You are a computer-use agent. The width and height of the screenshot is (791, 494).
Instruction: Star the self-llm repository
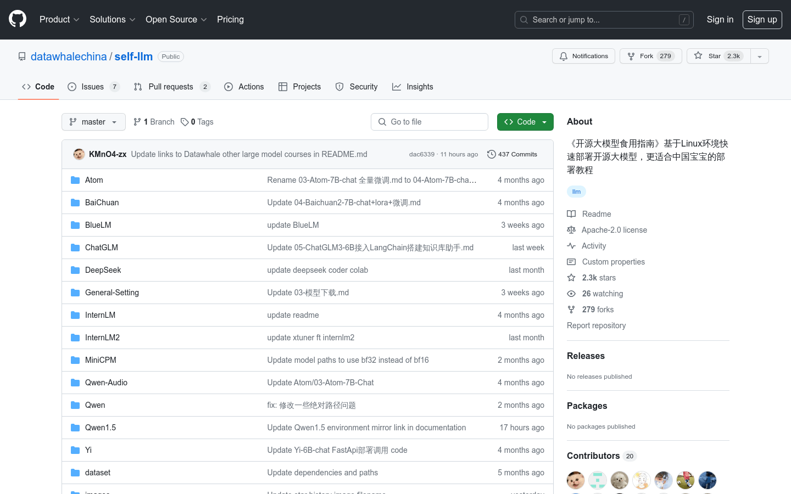tap(718, 56)
